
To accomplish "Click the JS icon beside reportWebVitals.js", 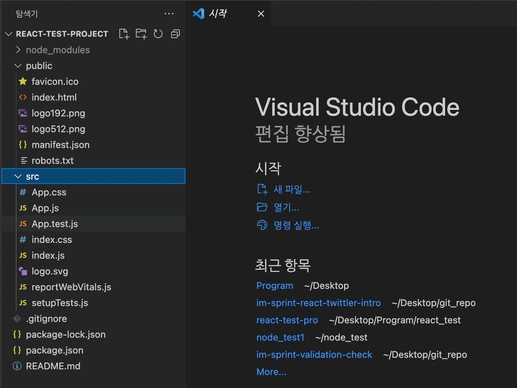I will tap(23, 287).
